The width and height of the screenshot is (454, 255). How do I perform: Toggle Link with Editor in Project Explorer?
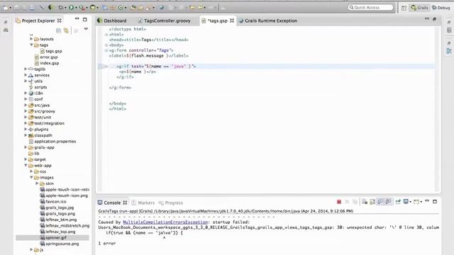pos(66,30)
